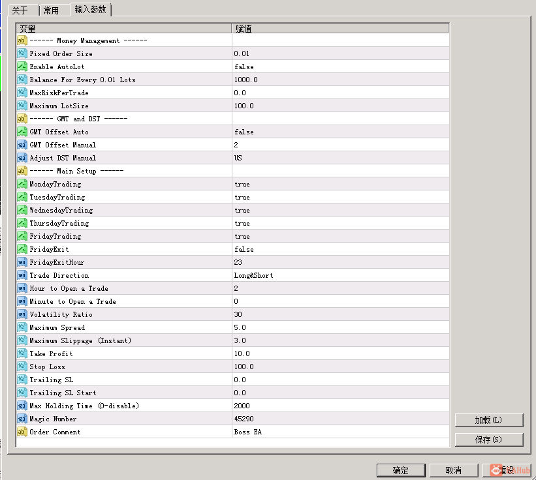
Task: Click the boolean icon next to FridayTrading
Action: 22,236
